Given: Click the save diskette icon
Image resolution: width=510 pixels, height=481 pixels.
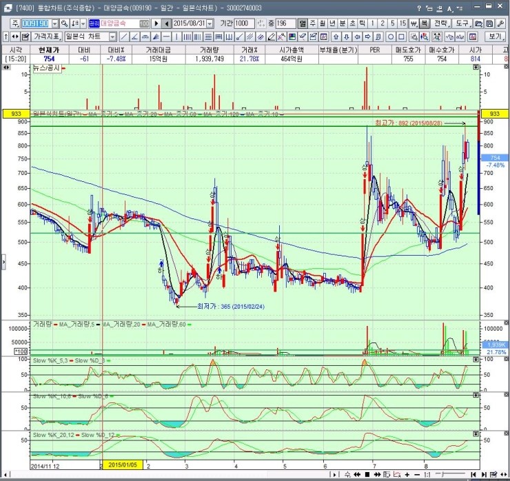Looking at the screenshot, I should (489, 23).
